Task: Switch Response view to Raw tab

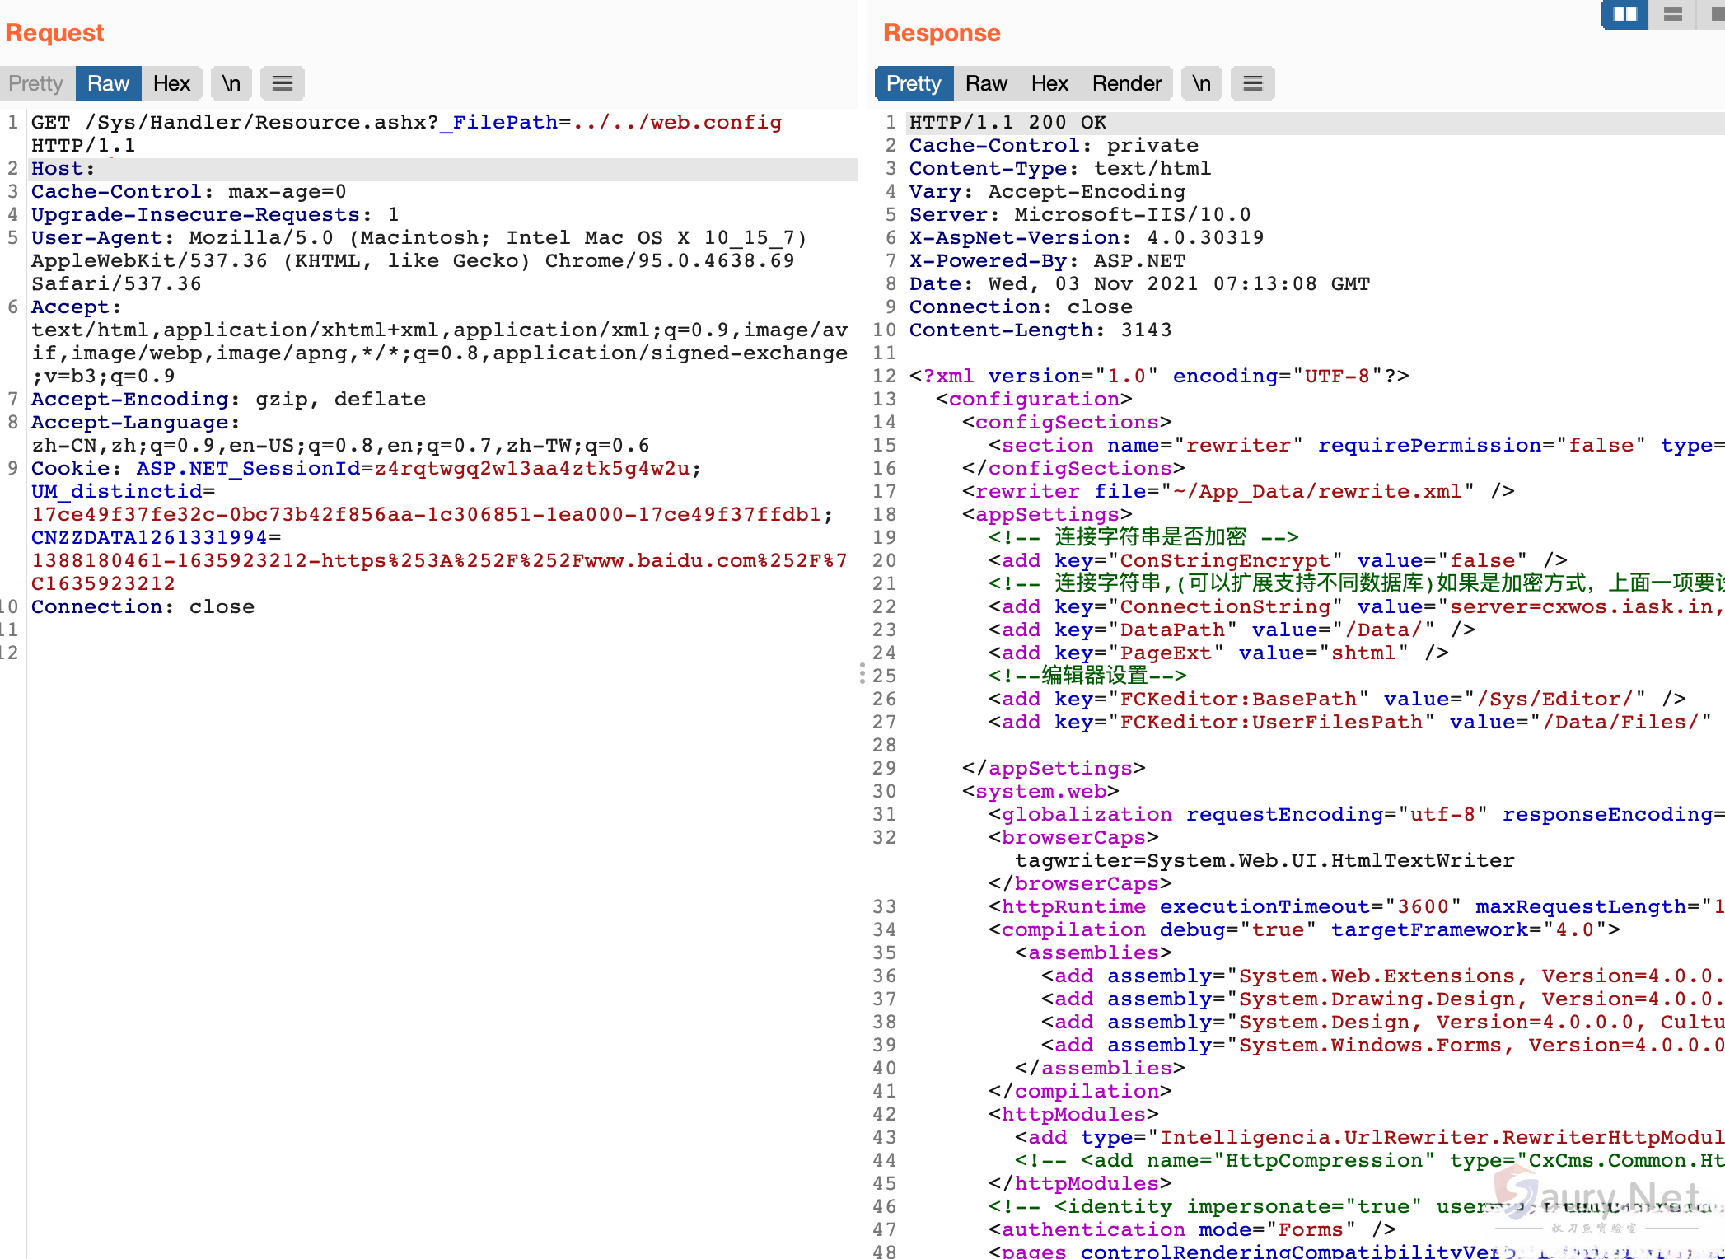Action: (x=986, y=83)
